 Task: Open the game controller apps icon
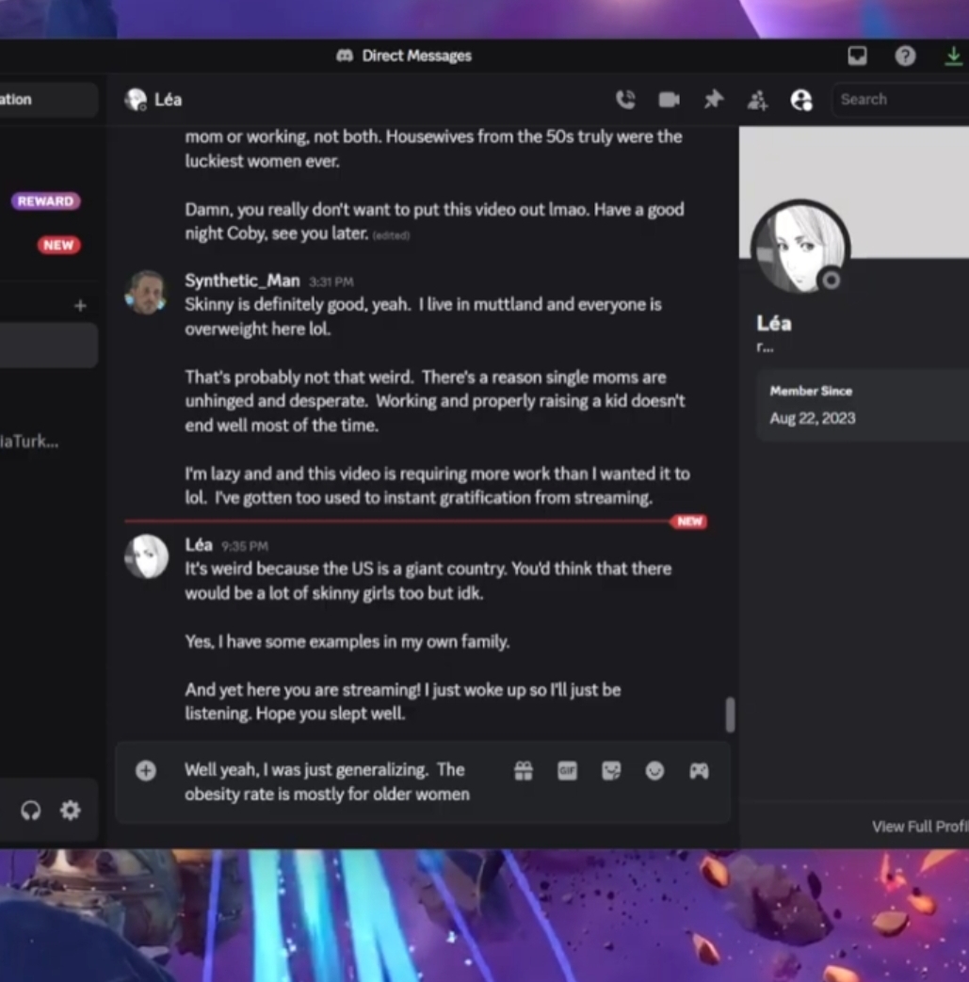point(699,771)
